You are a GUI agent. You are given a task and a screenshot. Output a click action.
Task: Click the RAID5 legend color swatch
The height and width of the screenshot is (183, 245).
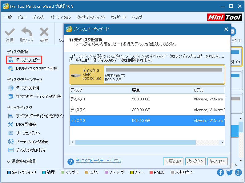click(x=151, y=172)
